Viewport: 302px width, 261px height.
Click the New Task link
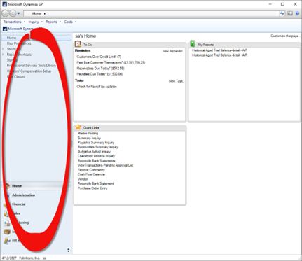[177, 81]
